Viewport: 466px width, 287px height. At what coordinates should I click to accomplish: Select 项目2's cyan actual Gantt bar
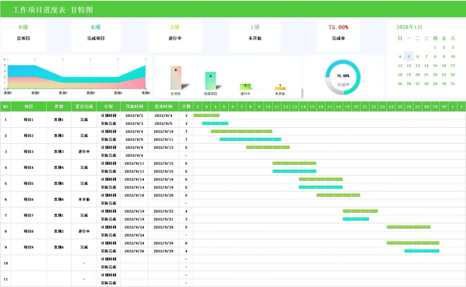coord(250,139)
